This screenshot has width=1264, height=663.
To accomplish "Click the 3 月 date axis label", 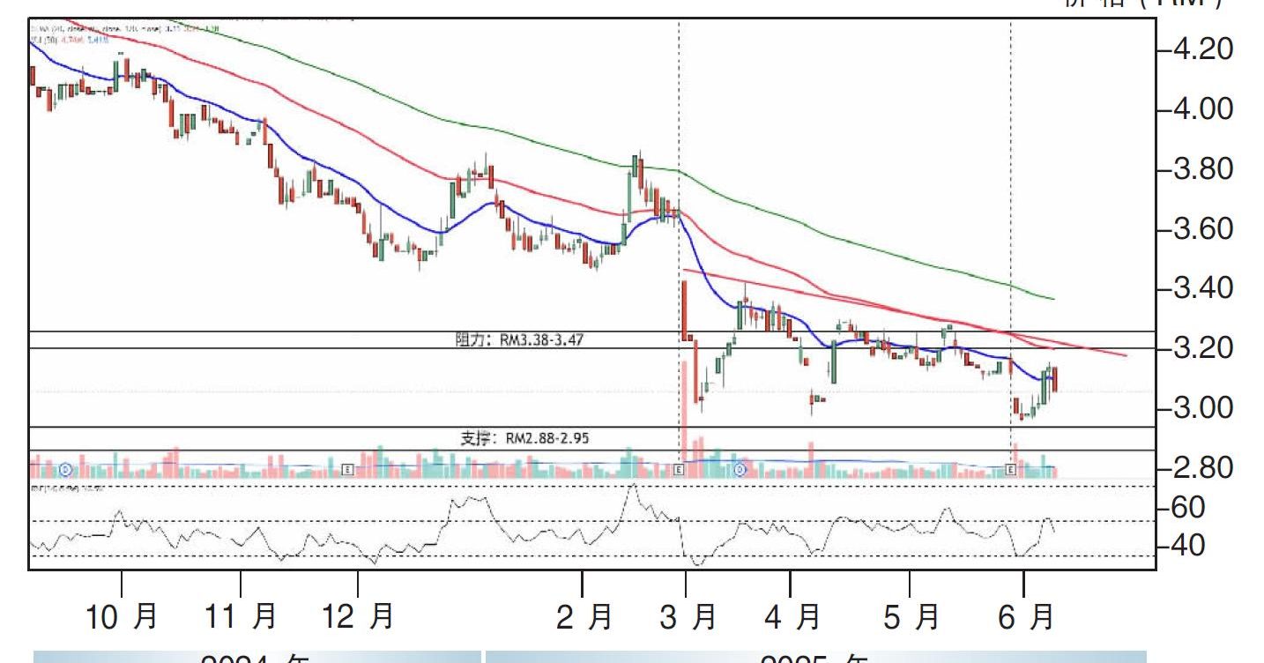I will point(688,616).
